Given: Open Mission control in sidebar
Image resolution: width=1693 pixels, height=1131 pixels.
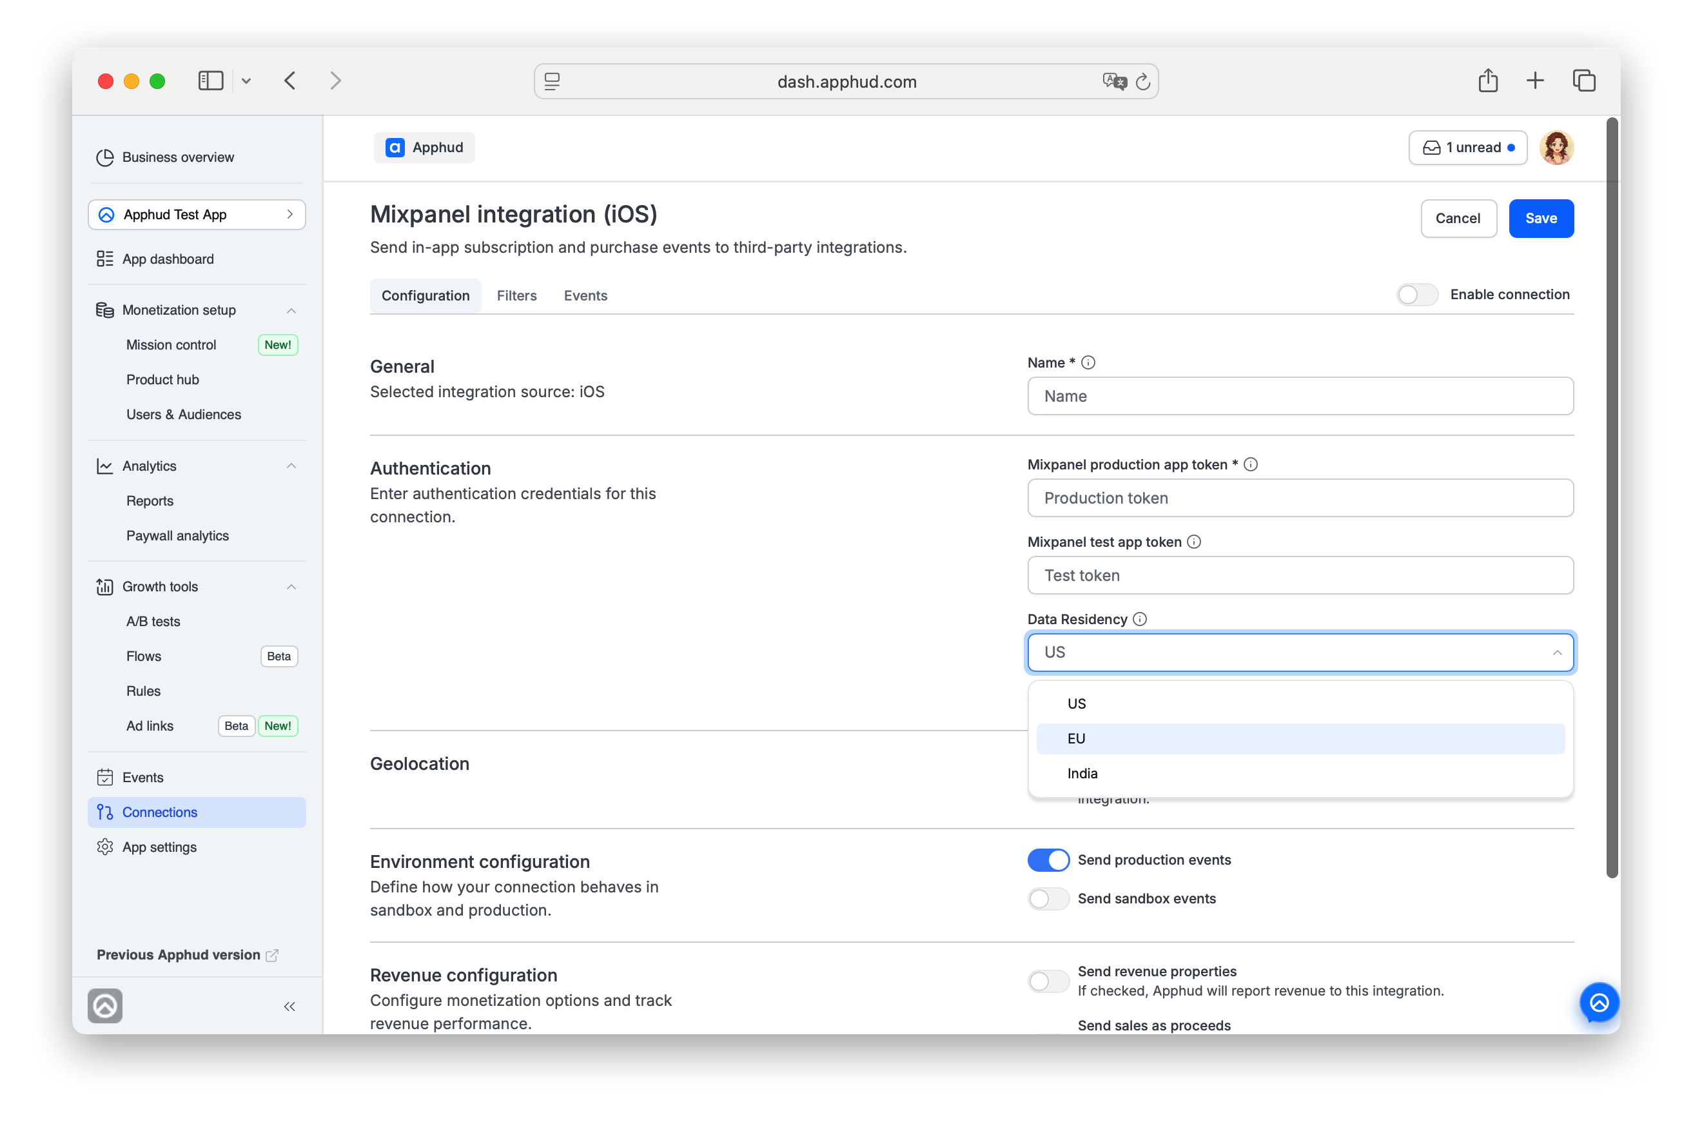Looking at the screenshot, I should click(x=171, y=345).
